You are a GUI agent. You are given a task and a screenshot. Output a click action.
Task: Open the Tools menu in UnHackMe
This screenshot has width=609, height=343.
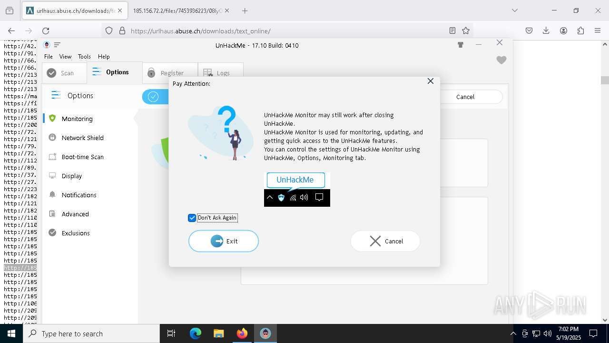[x=84, y=56]
